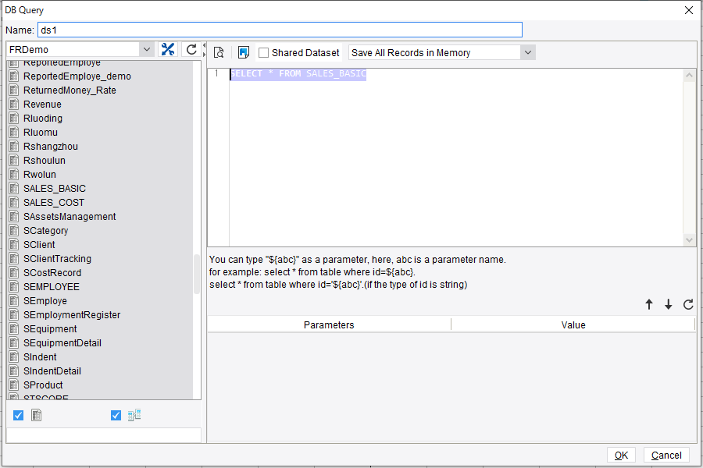Refresh the parameters list

click(x=688, y=304)
